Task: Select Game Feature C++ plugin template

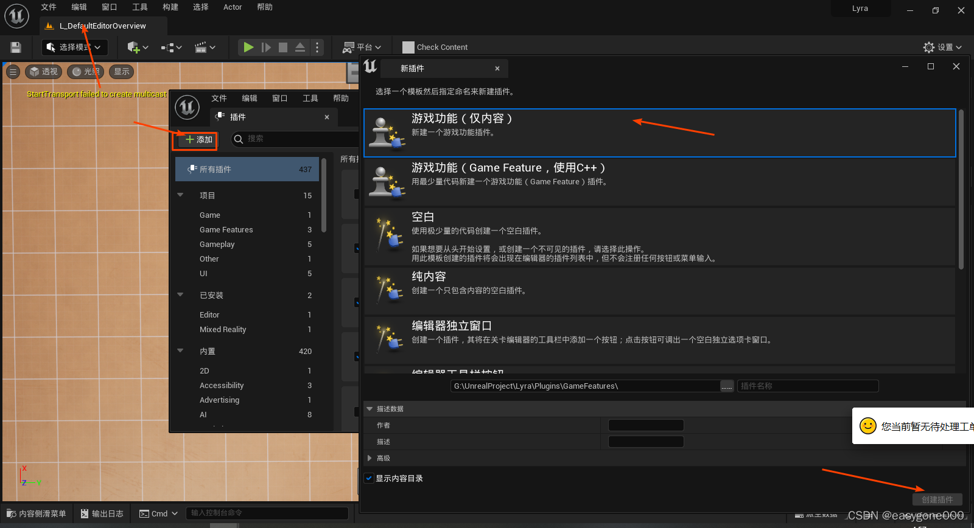Action: tap(660, 182)
